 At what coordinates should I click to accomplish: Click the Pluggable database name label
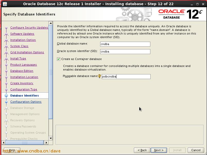80,76
